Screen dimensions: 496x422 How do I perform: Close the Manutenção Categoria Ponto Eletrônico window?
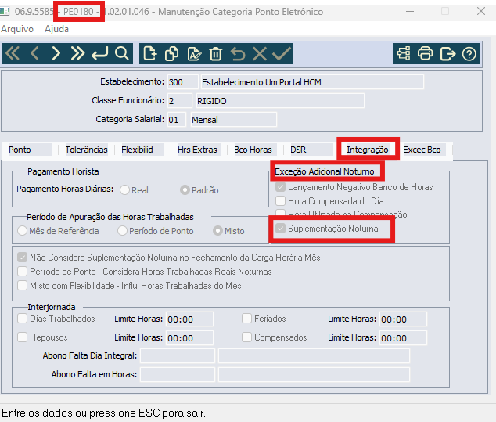click(481, 11)
